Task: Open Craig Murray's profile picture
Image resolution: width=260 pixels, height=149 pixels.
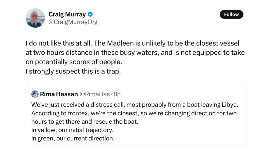Action: (35, 18)
